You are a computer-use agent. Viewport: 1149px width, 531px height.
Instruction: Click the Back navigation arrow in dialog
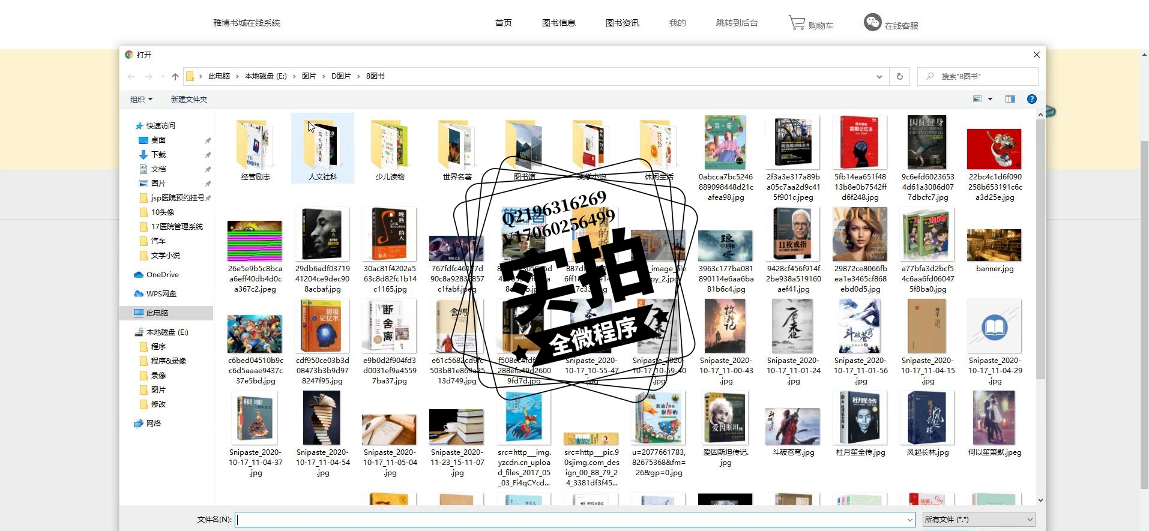(x=131, y=77)
